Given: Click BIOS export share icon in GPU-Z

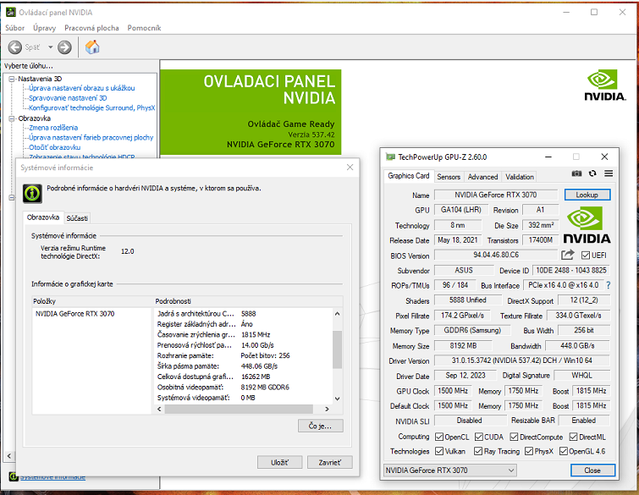Looking at the screenshot, I should tap(568, 255).
